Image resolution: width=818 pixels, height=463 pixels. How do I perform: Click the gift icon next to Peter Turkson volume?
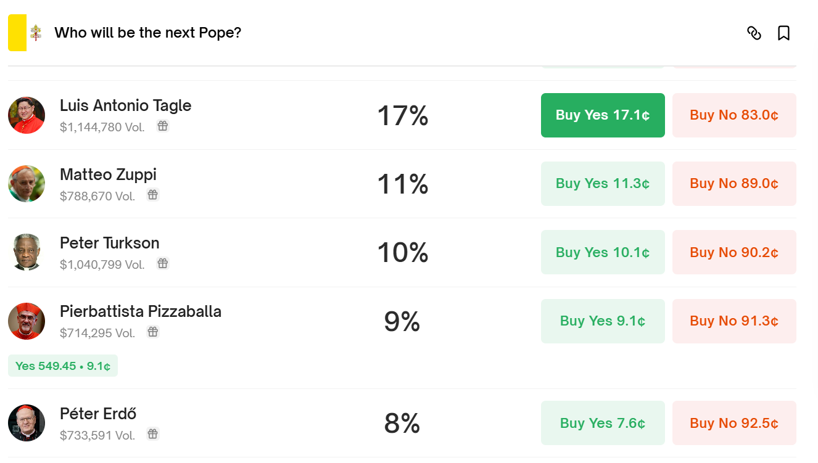point(163,264)
